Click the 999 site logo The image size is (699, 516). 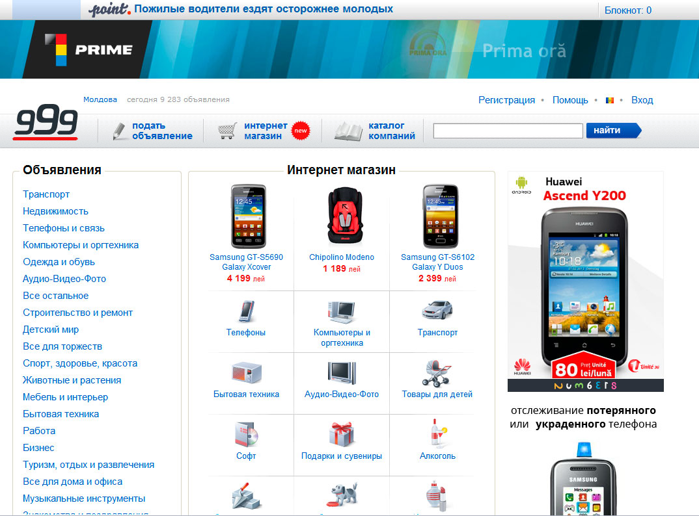pos(46,122)
